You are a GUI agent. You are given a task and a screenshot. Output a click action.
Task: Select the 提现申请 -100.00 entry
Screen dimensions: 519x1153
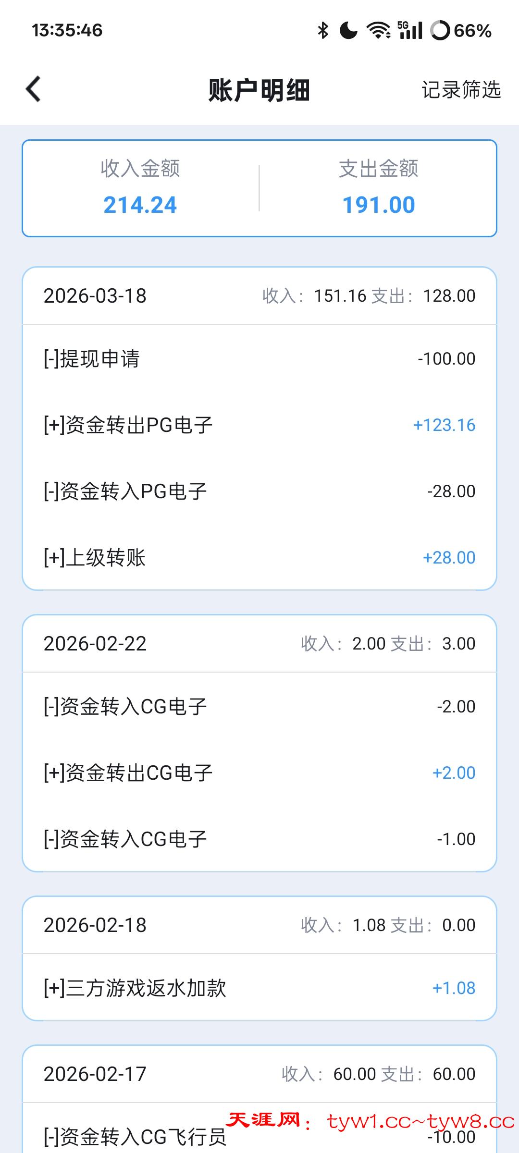(259, 359)
